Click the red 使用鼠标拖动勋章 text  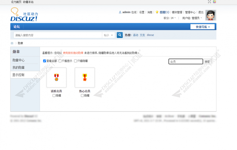[73, 53]
